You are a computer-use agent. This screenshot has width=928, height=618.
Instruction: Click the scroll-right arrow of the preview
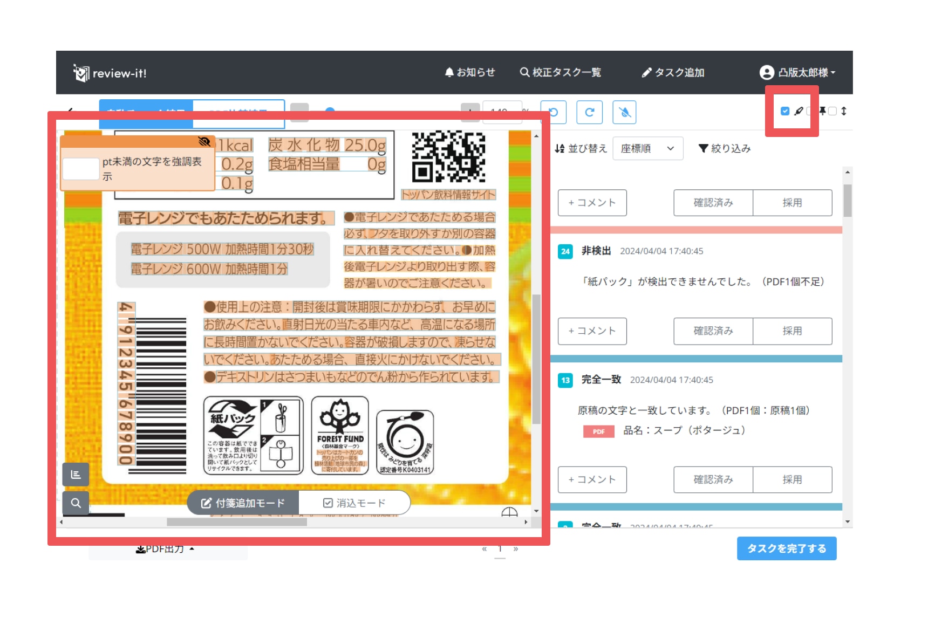coord(526,522)
